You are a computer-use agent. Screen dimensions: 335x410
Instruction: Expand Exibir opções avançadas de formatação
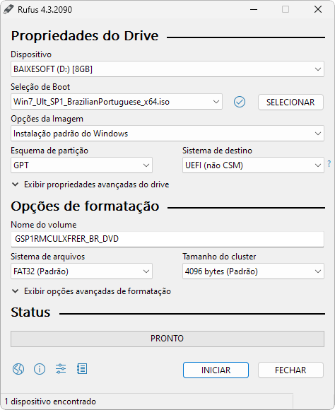point(91,291)
